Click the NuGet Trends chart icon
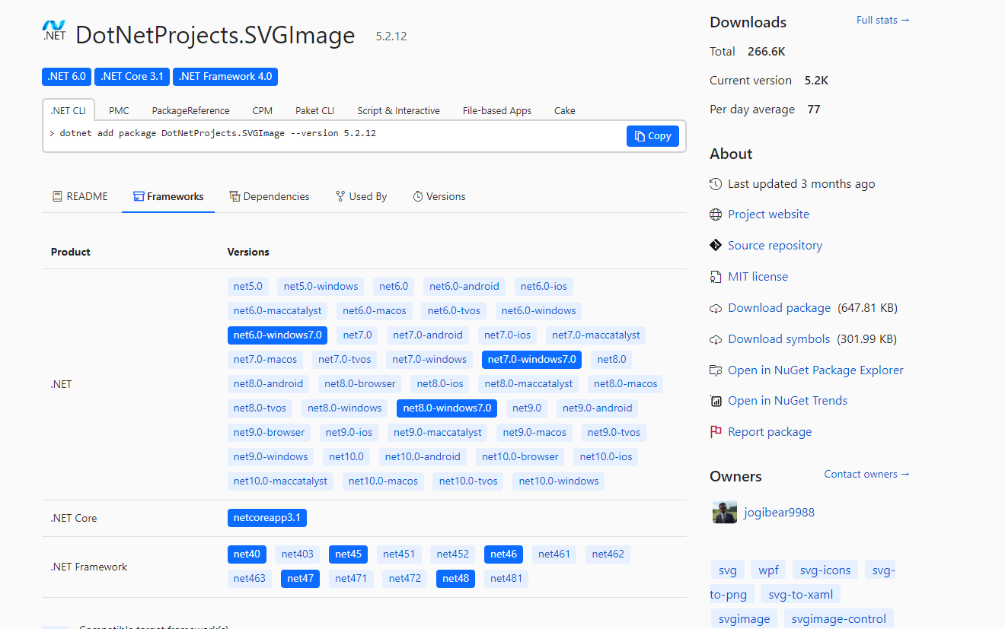This screenshot has width=1005, height=629. pos(716,401)
